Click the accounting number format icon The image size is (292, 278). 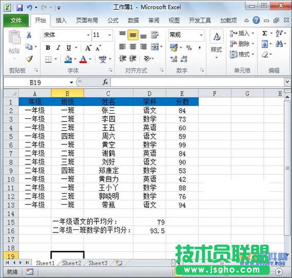point(174,48)
